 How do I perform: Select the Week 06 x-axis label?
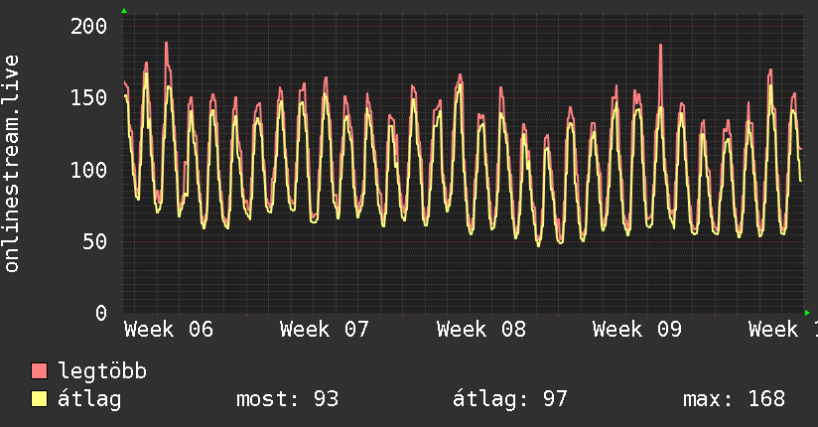[x=169, y=330]
